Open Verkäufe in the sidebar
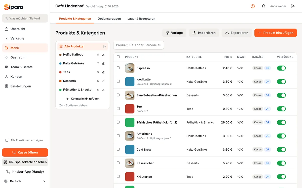The image size is (302, 188). [x=25, y=38]
